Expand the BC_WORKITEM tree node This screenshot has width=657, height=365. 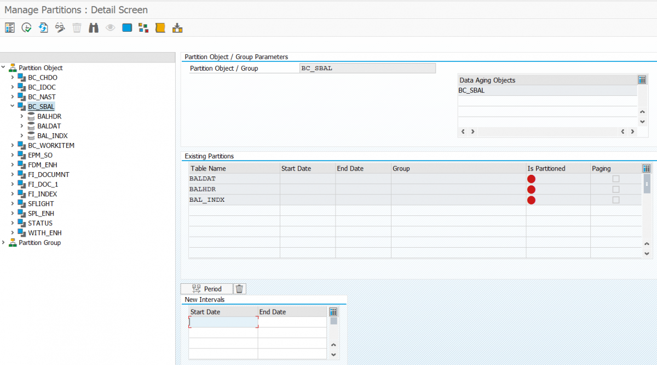(12, 145)
